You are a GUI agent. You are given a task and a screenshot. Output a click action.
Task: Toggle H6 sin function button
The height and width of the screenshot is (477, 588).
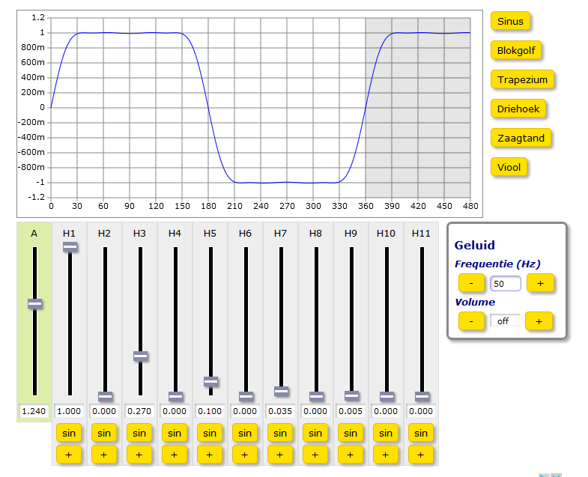pos(245,433)
